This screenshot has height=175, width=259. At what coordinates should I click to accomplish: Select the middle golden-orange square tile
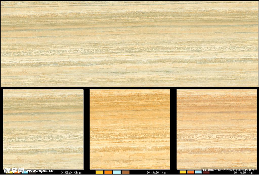(x=130, y=129)
